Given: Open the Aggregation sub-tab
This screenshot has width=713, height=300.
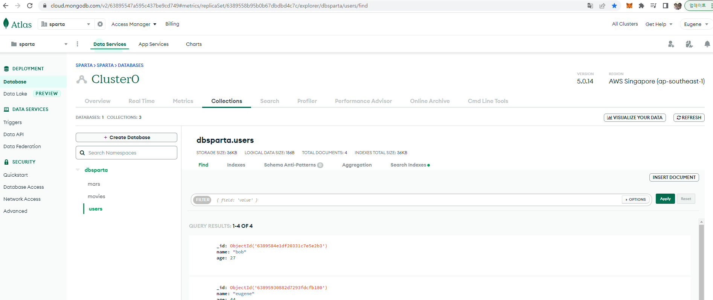Looking at the screenshot, I should coord(357,165).
